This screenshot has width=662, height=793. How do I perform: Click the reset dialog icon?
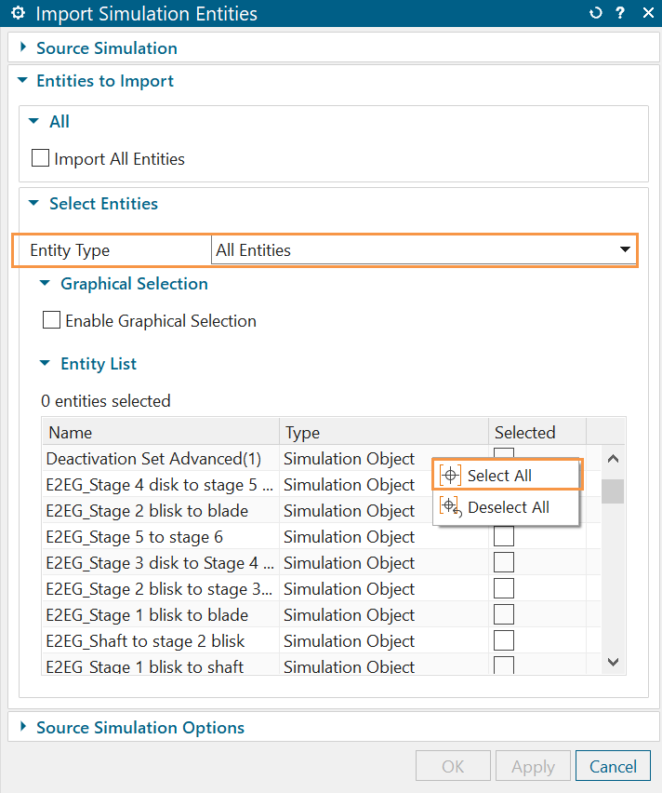pos(596,14)
